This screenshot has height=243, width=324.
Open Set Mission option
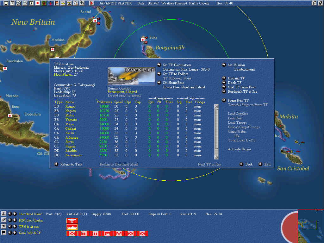click(x=236, y=65)
